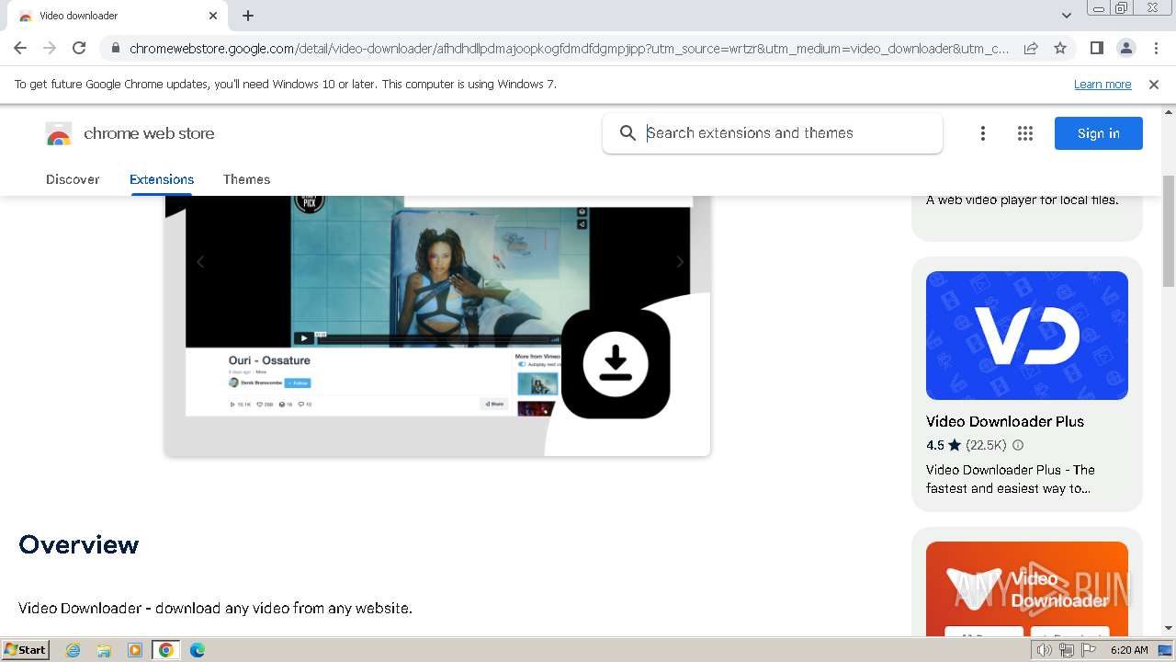The image size is (1176, 662).
Task: Click the browser forward arrow
Action: tap(50, 48)
